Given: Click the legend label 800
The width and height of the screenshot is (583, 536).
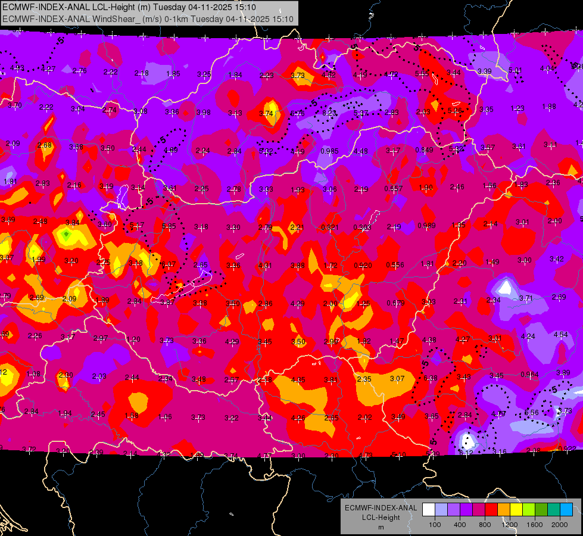Looking at the screenshot, I should [485, 525].
